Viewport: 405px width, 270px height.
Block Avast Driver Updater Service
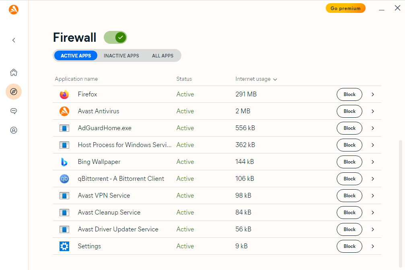click(x=349, y=229)
